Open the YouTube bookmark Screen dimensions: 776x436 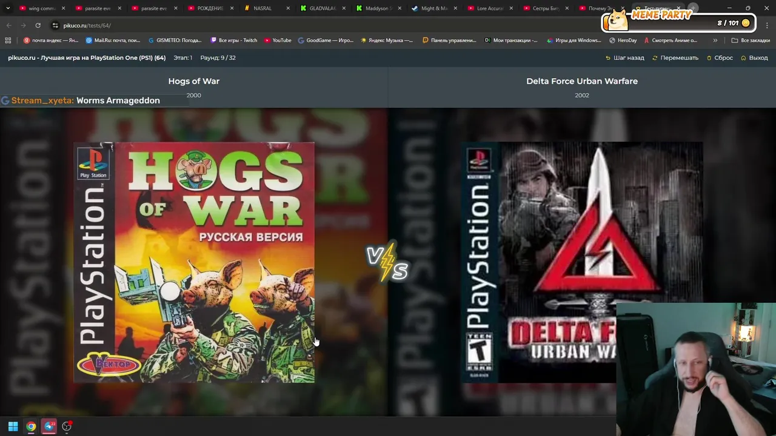pos(278,41)
